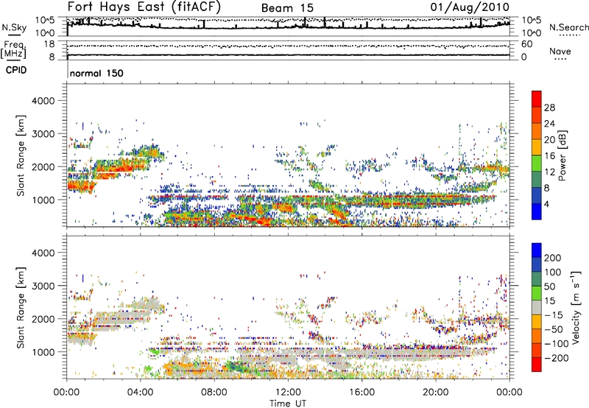589x408 pixels.
Task: Click the velocity panel 'Slant Range [km]' label
Action: (21, 308)
